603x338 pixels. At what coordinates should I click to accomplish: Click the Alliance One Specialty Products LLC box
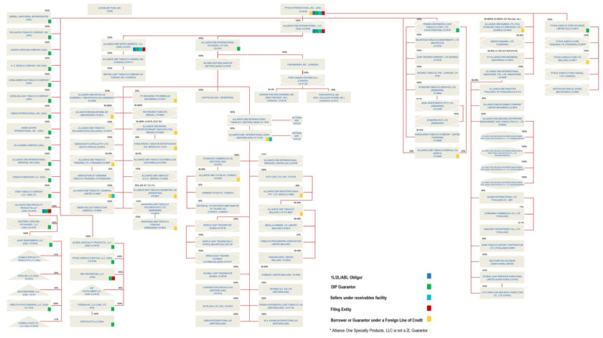click(29, 208)
